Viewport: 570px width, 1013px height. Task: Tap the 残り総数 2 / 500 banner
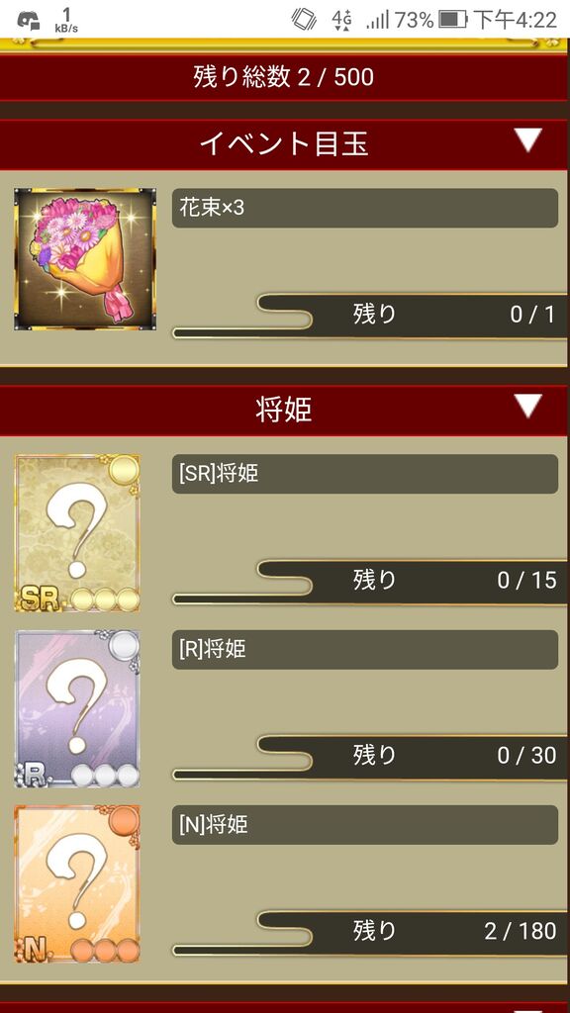point(284,77)
